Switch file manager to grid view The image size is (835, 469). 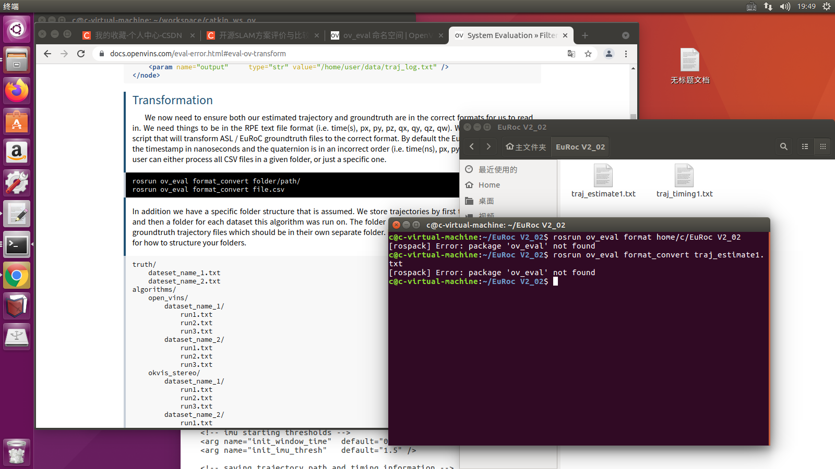[x=822, y=146]
